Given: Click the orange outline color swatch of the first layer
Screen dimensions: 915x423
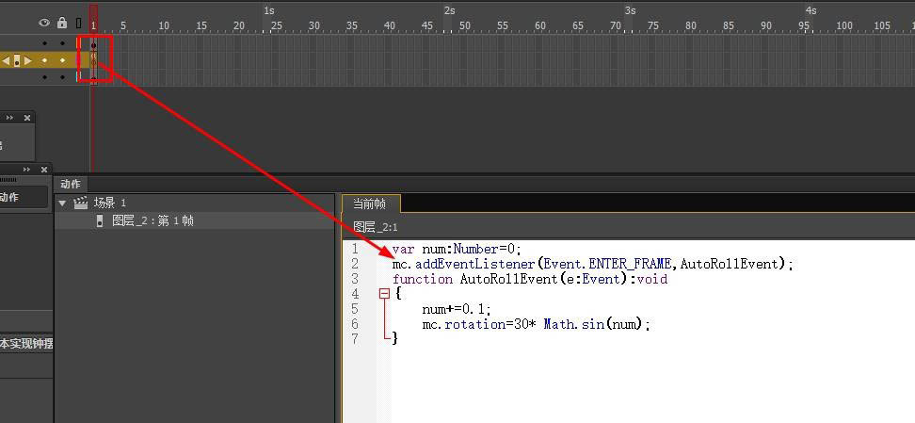Looking at the screenshot, I should 78,43.
